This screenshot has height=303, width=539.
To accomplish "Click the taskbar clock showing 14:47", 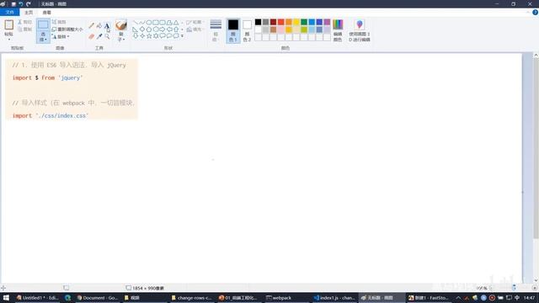I will click(x=530, y=298).
